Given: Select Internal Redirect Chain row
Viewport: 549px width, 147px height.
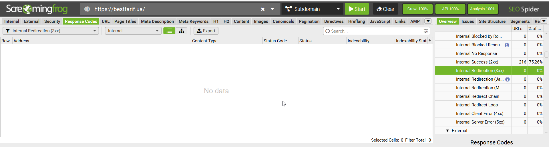Looking at the screenshot, I should tap(489, 96).
